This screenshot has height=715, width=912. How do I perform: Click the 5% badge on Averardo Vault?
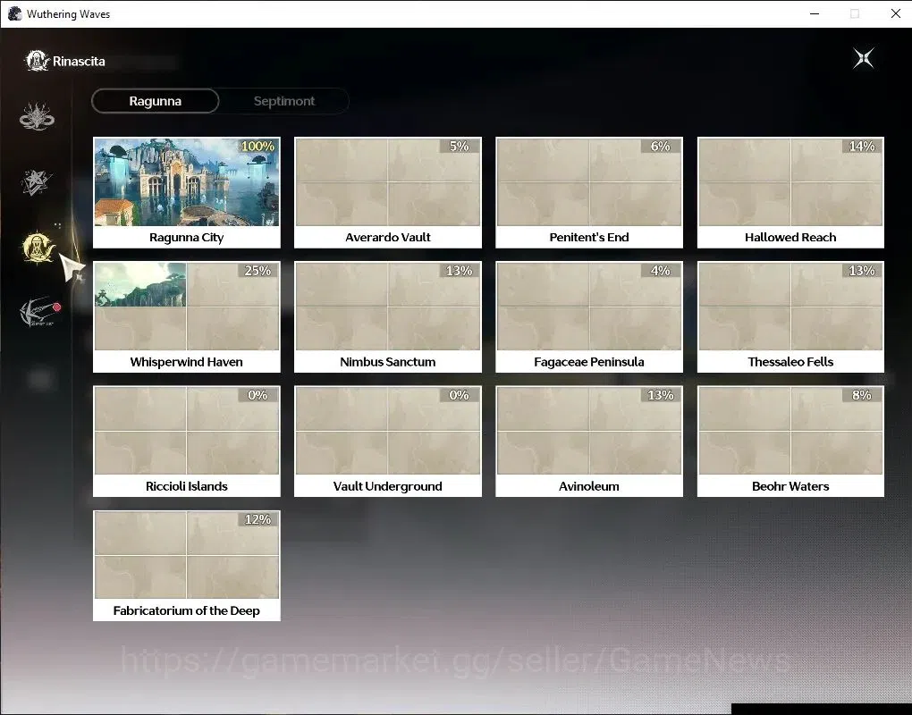(459, 146)
